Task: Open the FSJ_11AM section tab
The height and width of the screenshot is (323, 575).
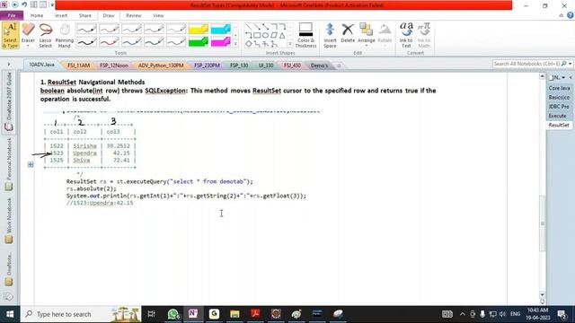Action: click(x=78, y=65)
